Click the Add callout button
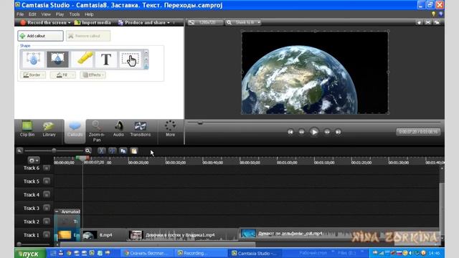 (x=40, y=36)
